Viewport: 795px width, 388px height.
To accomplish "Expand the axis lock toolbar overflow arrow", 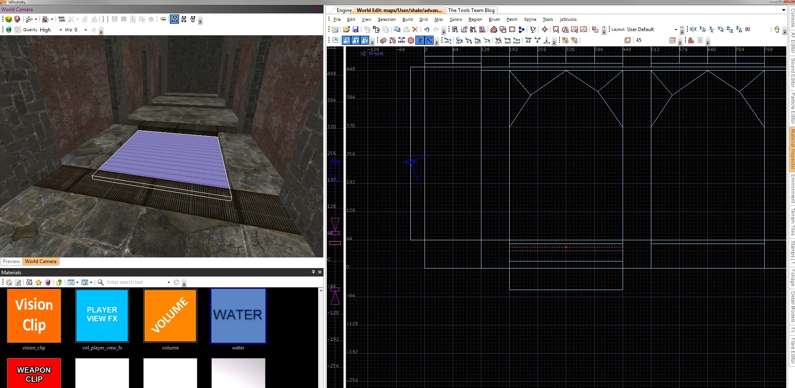I will 372,41.
